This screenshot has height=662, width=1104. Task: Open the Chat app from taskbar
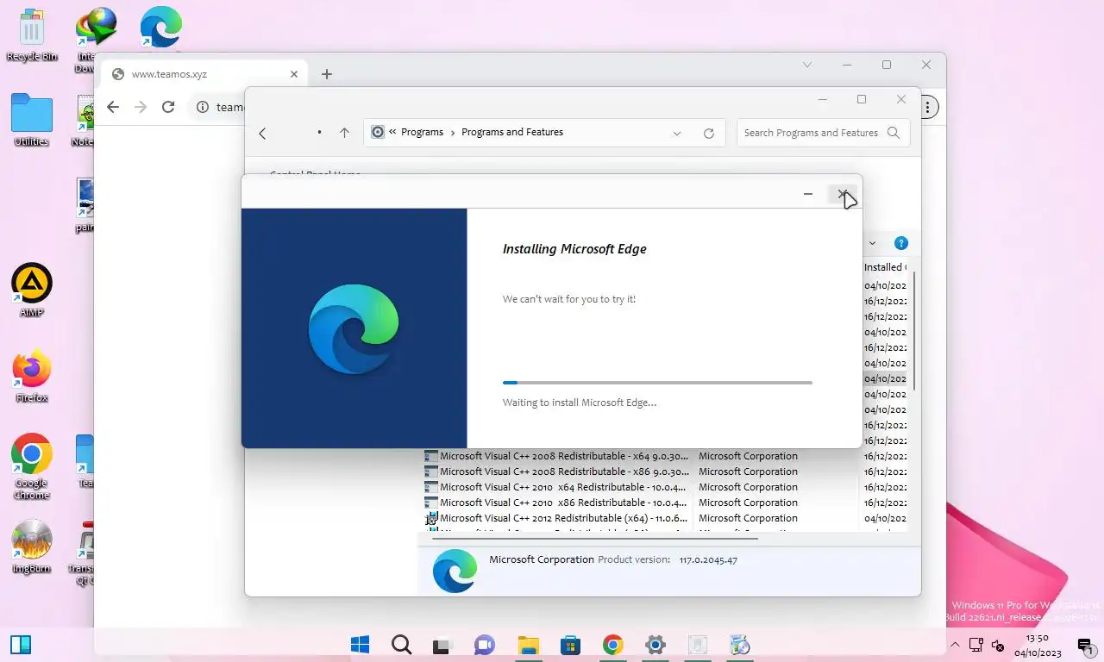(x=484, y=645)
